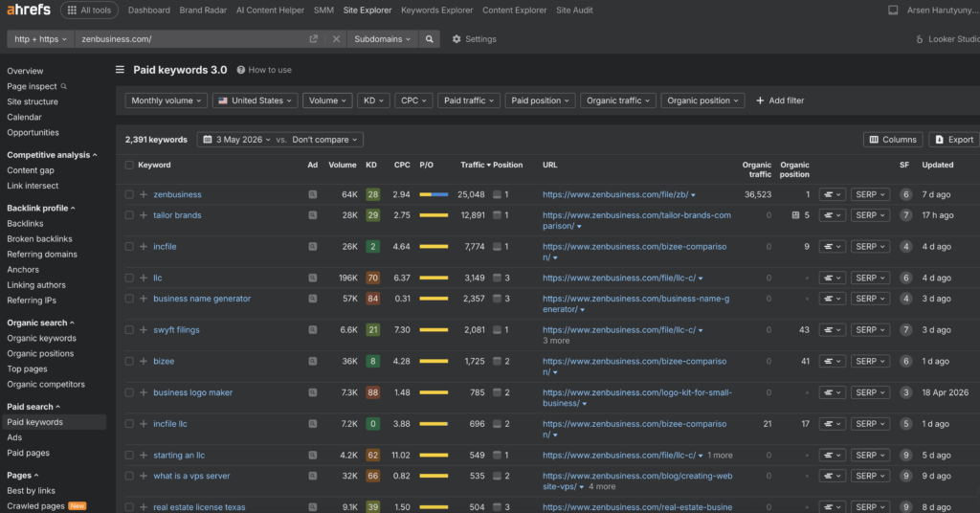The width and height of the screenshot is (980, 513).
Task: Check the llc row checkbox
Action: tap(129, 278)
